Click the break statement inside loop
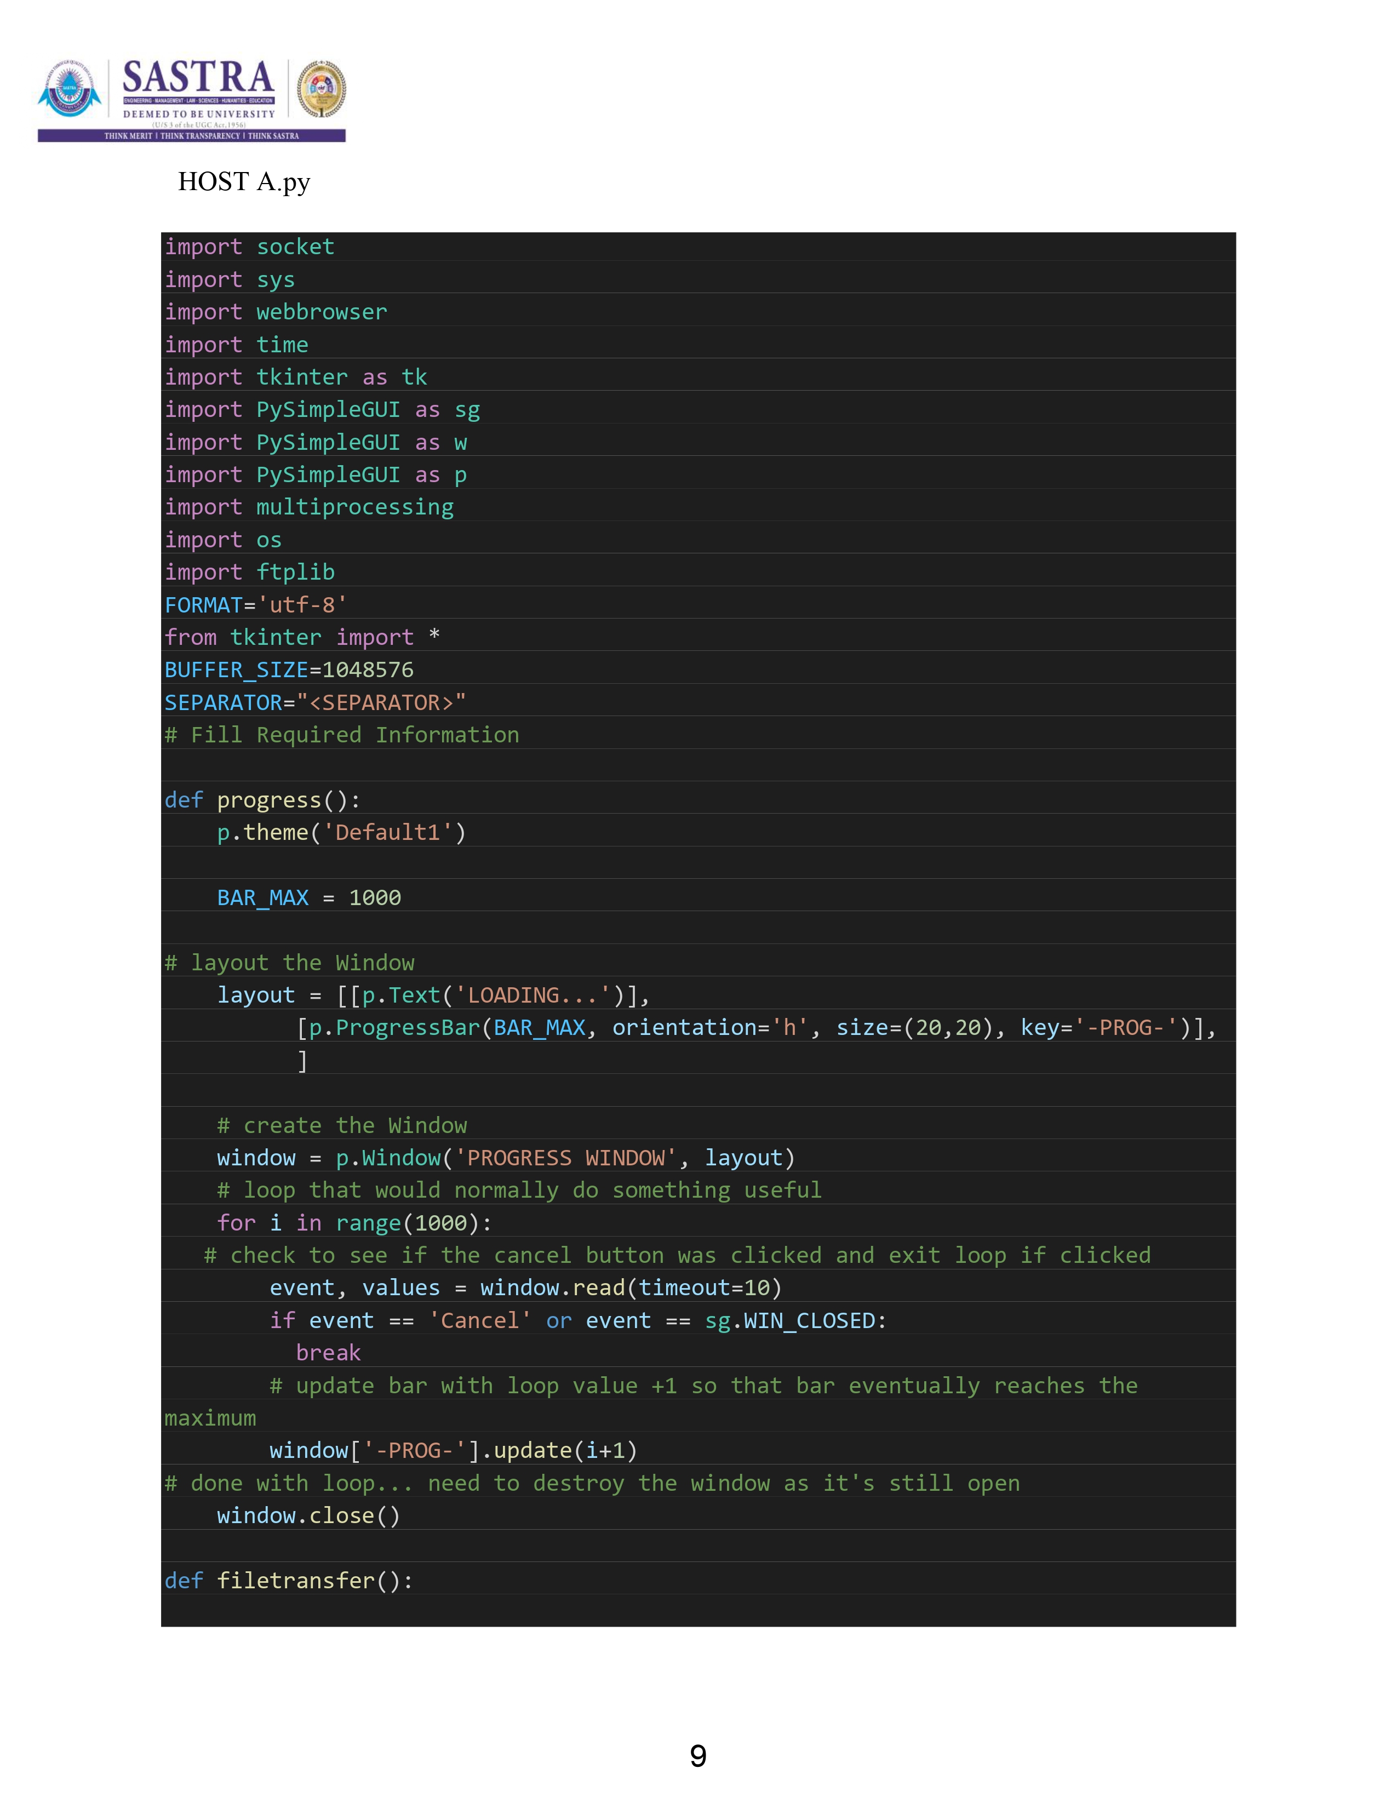Screen dimensions: 1397x1808 [x=329, y=1352]
